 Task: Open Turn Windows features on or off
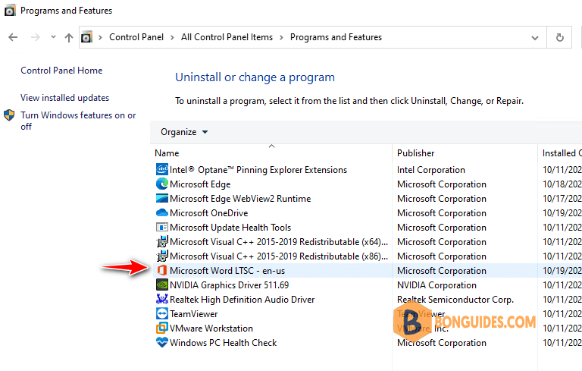(78, 121)
